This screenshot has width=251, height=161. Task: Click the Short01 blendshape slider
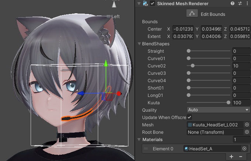209,88
